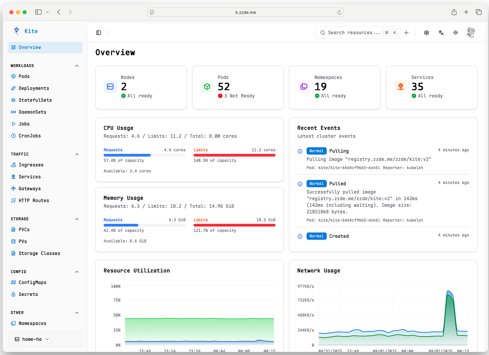
Task: Collapse the TRAFFIC section
Action: (x=77, y=154)
